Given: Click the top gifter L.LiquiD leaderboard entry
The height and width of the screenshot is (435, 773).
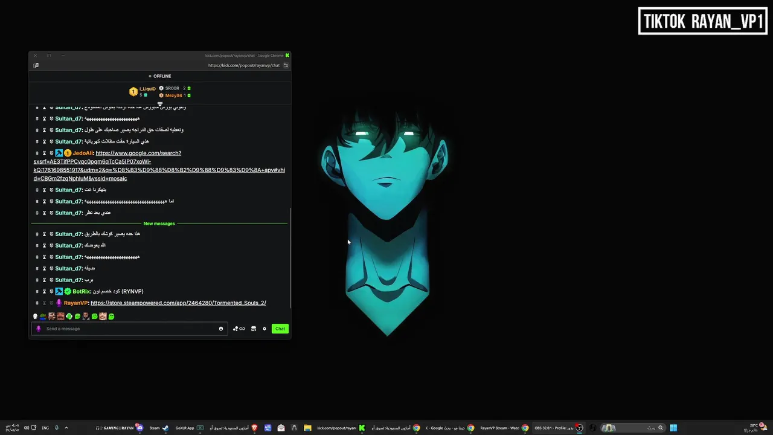Looking at the screenshot, I should pos(143,91).
